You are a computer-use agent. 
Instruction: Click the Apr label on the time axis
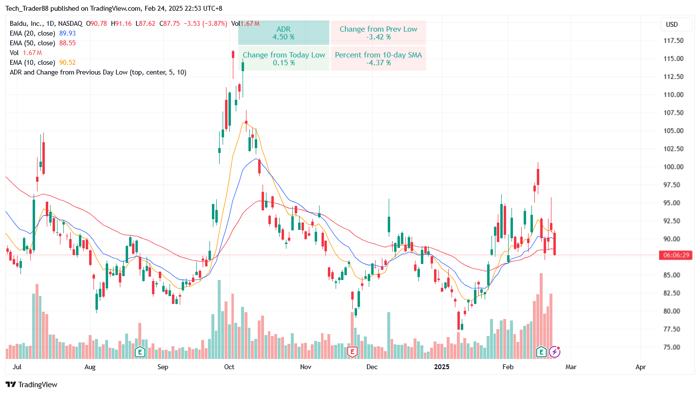(641, 367)
